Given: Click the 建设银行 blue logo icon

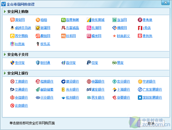Looking at the screenshot, I should click(x=63, y=81).
